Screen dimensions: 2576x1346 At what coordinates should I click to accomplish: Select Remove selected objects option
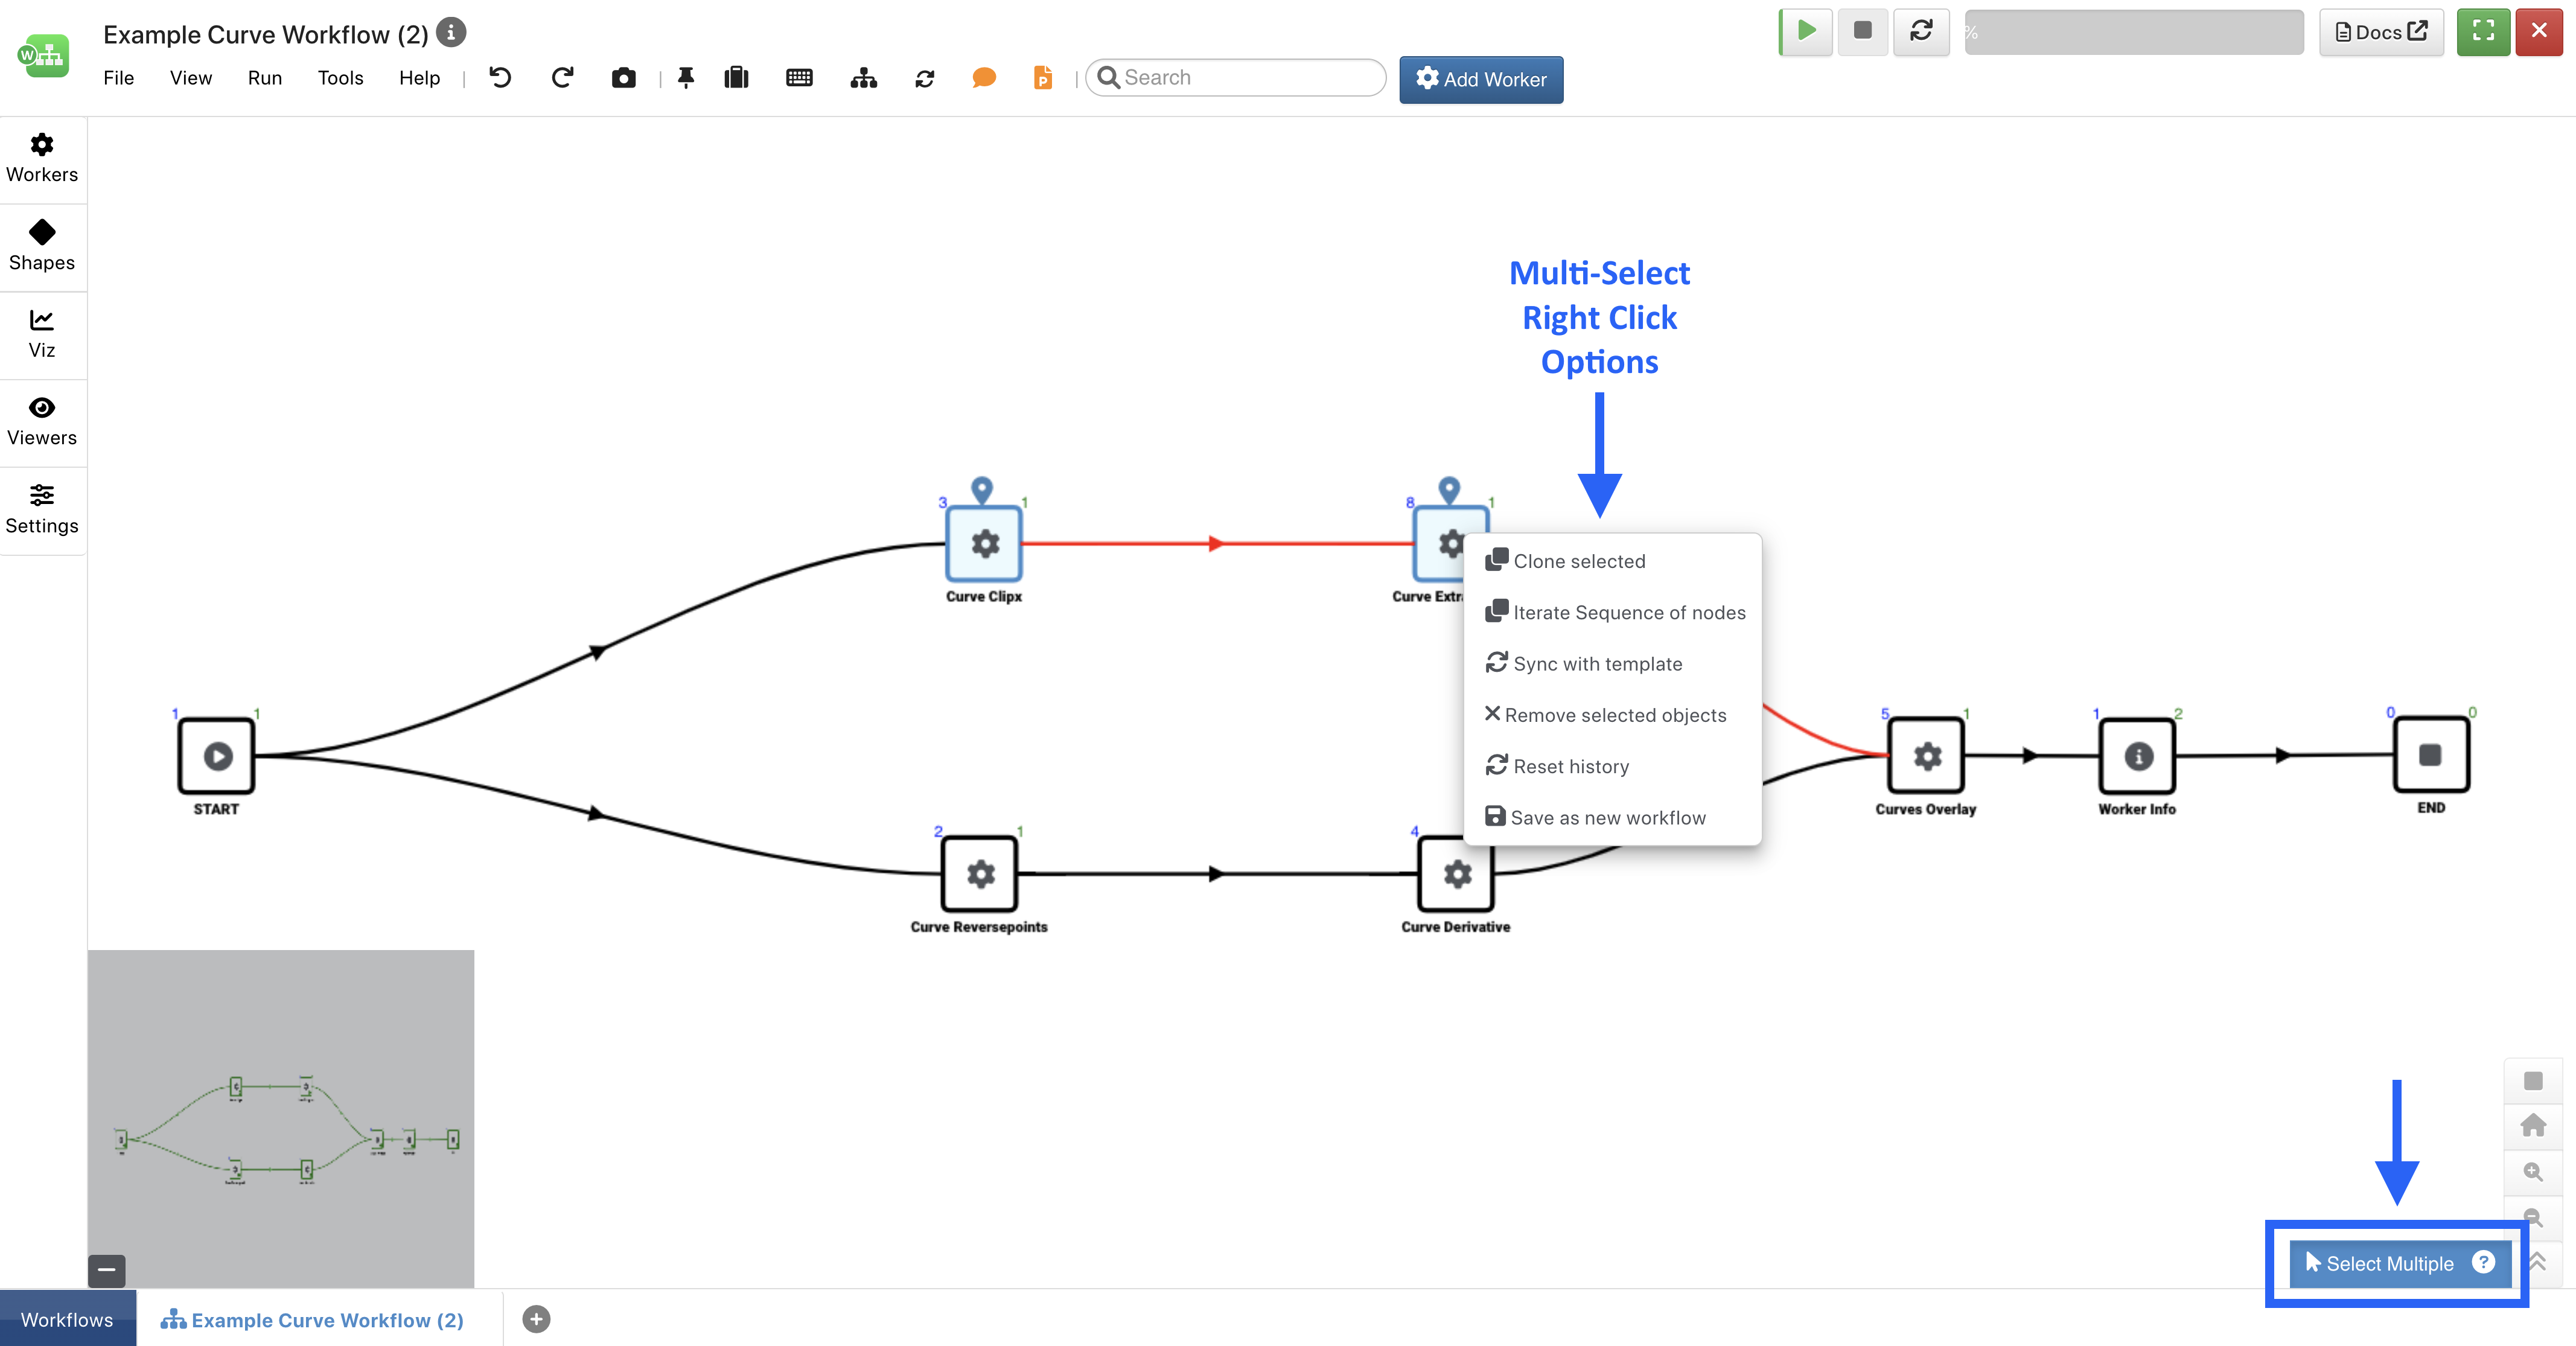point(1615,715)
